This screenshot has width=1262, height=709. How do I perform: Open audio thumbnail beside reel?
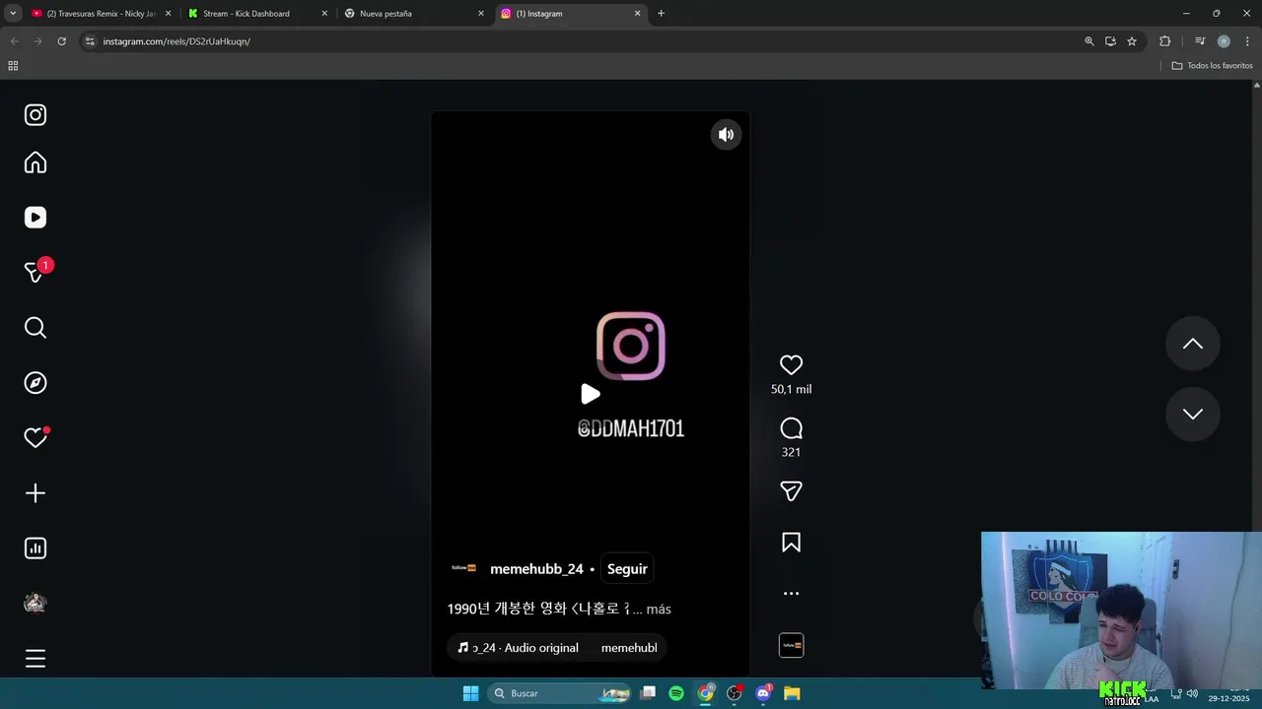pos(791,645)
